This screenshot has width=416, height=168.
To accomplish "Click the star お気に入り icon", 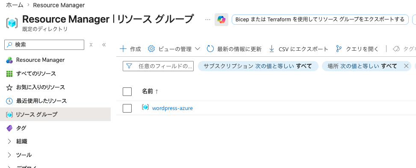I will coord(9,87).
